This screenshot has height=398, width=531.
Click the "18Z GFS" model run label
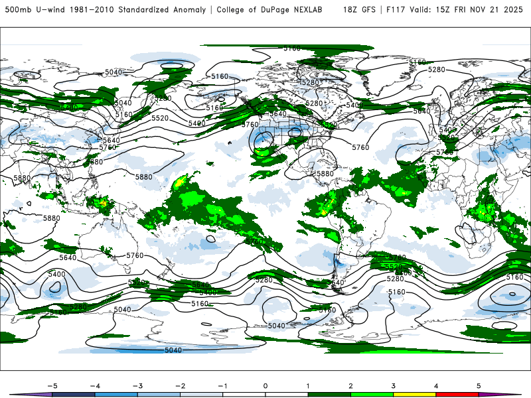point(359,10)
